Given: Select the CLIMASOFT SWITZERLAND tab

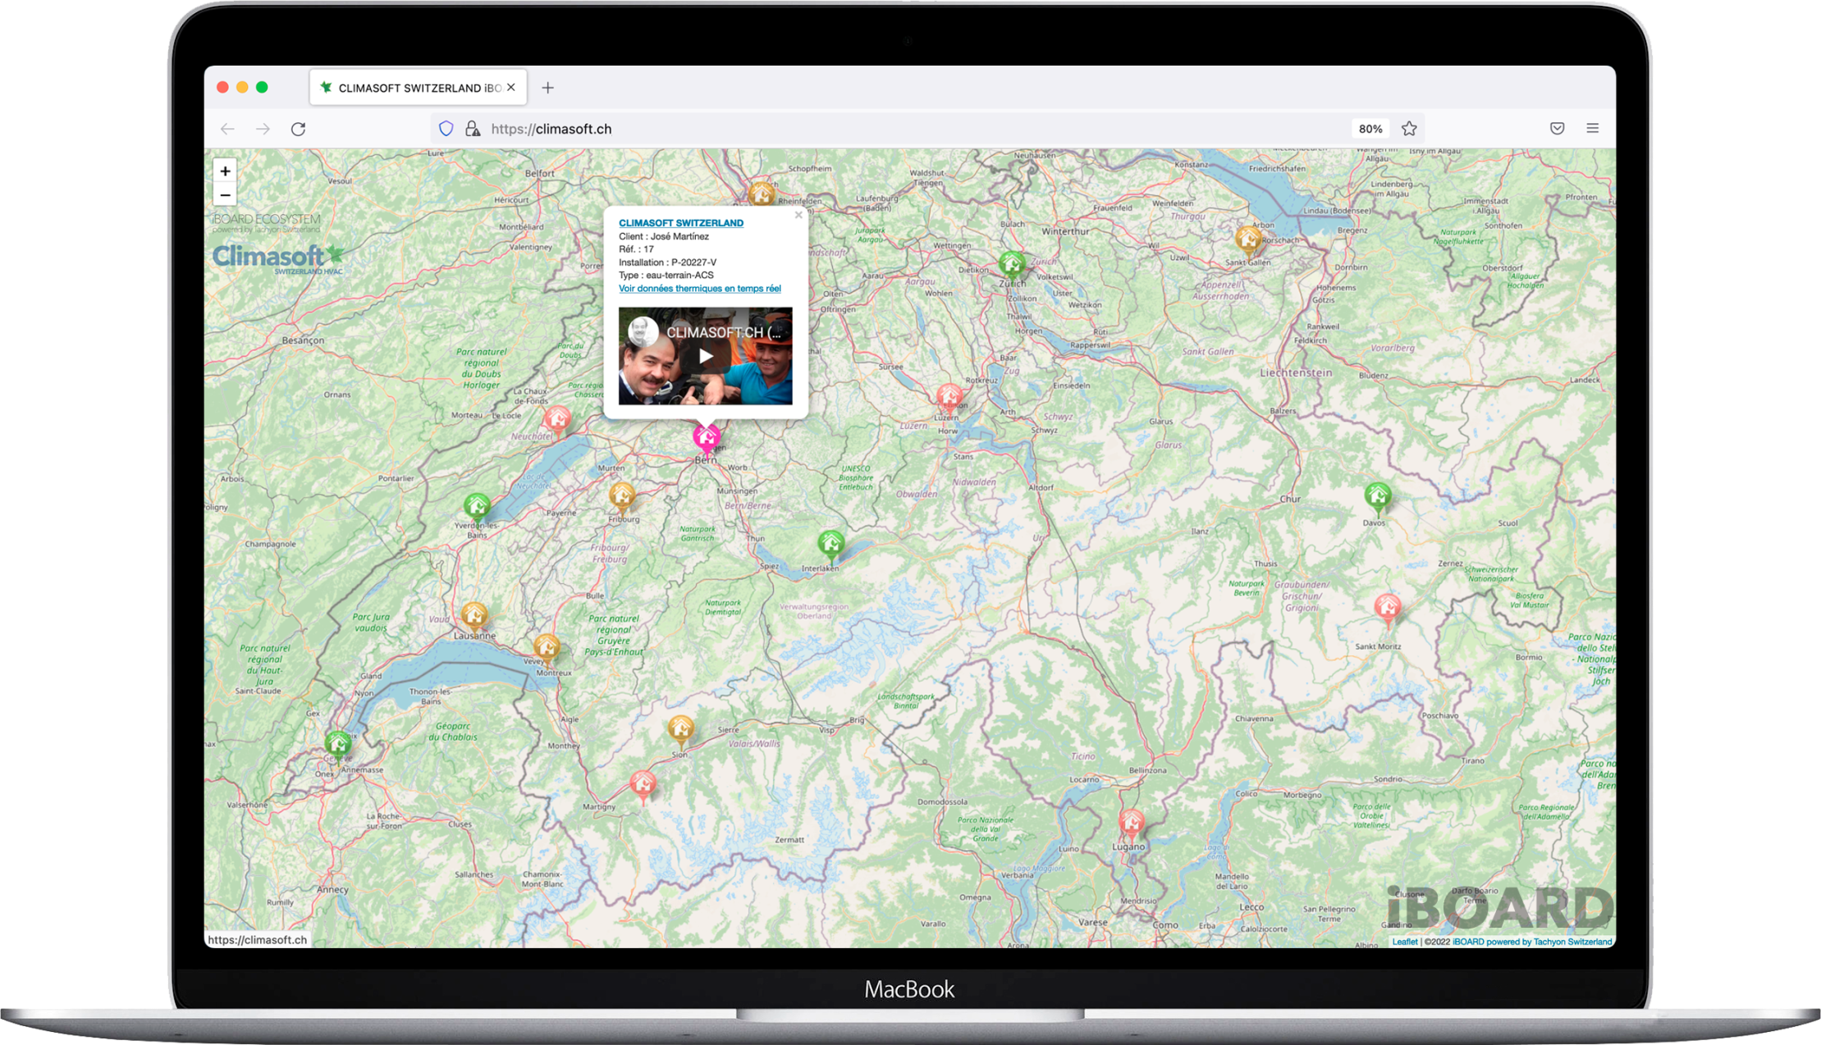Looking at the screenshot, I should pos(418,88).
